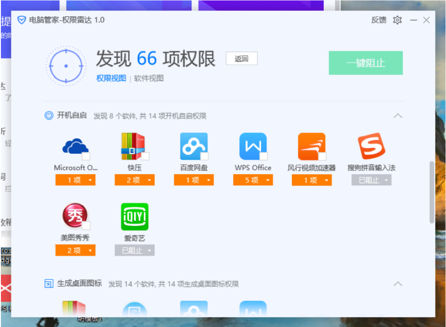Click the 开机自启 section title
This screenshot has height=327, width=446.
(x=72, y=115)
